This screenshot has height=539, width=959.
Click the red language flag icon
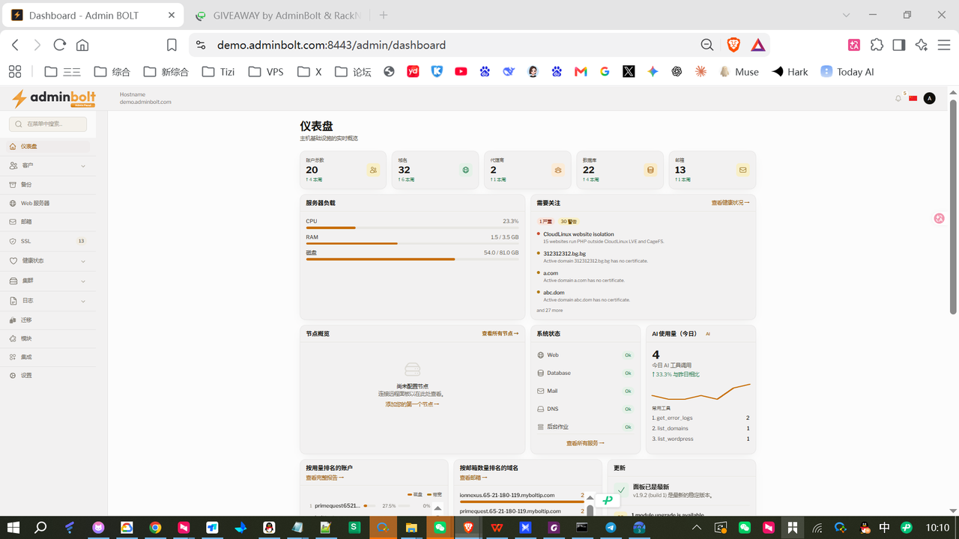(x=913, y=98)
